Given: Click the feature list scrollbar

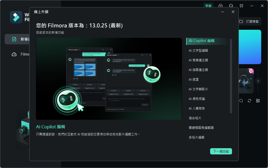Looking at the screenshot, I should [231, 76].
